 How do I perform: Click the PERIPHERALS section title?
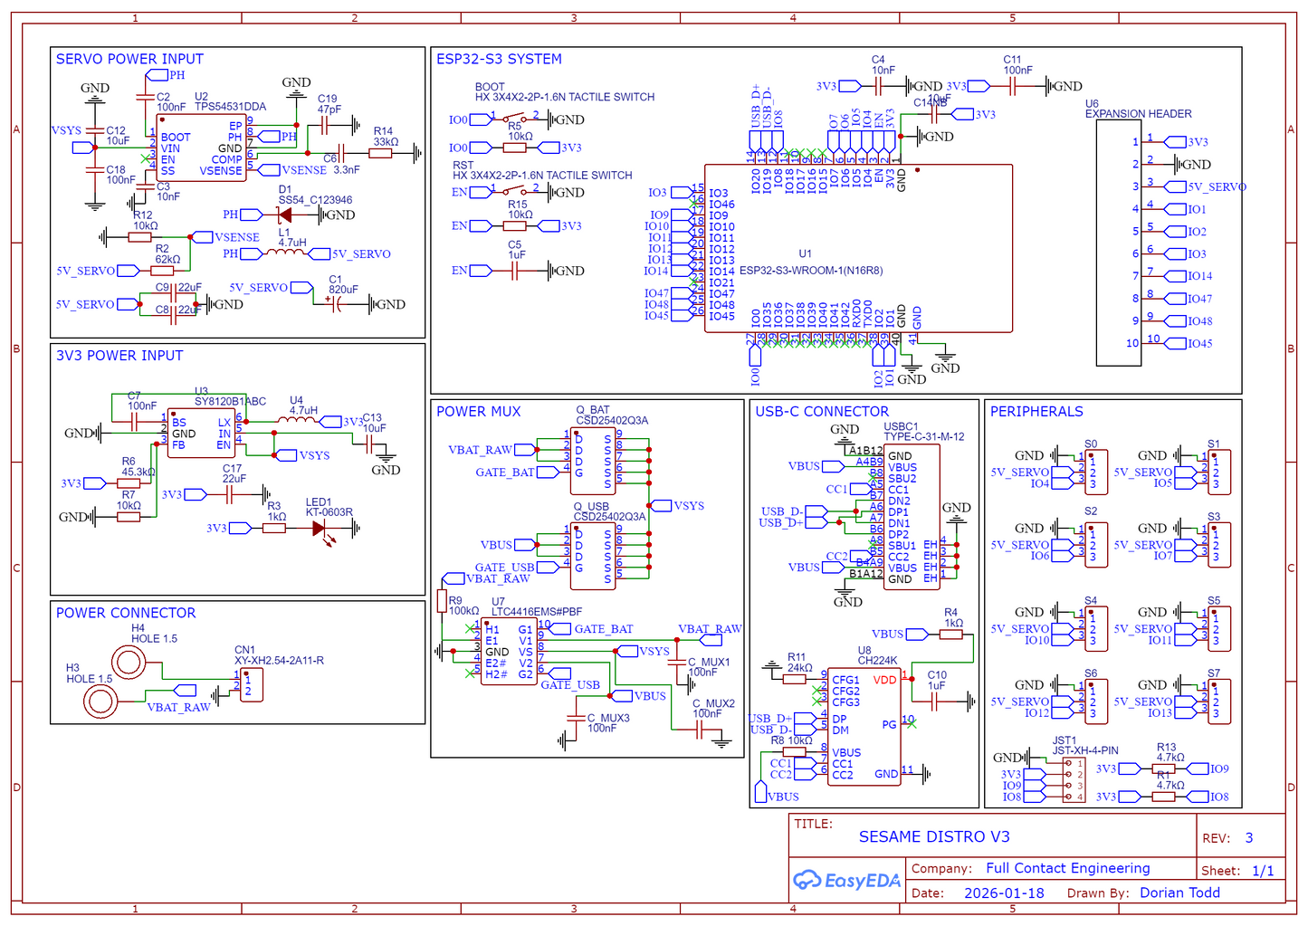coord(1036,411)
